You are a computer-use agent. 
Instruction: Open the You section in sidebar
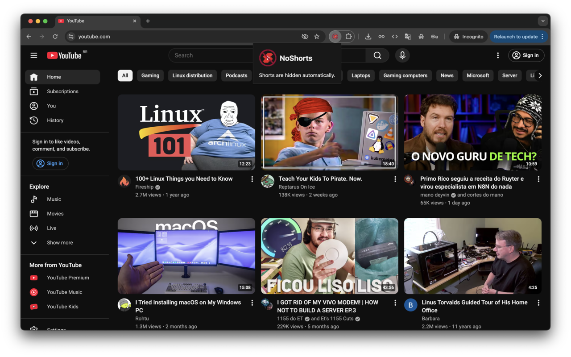click(x=62, y=106)
